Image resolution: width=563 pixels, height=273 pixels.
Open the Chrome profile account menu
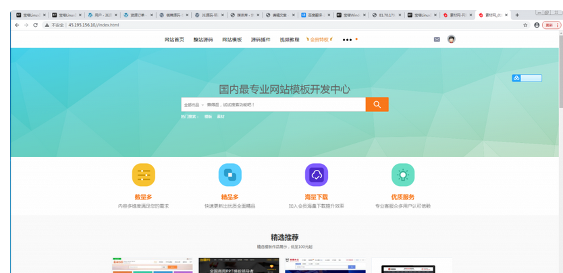coord(537,25)
